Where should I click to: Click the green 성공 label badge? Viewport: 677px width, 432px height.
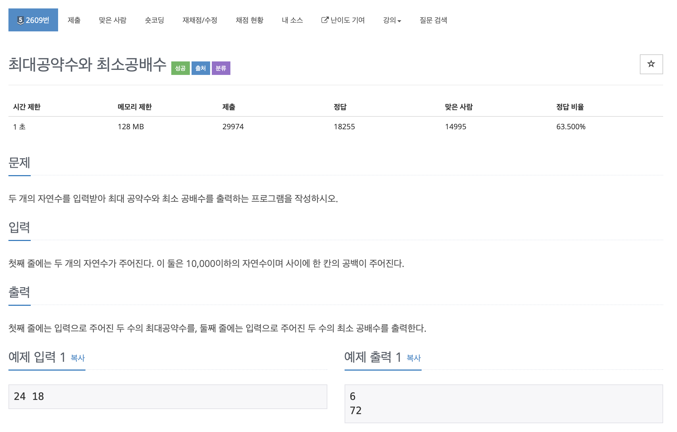point(180,68)
